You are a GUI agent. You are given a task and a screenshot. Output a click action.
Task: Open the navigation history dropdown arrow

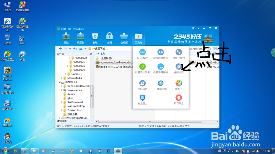(70, 49)
